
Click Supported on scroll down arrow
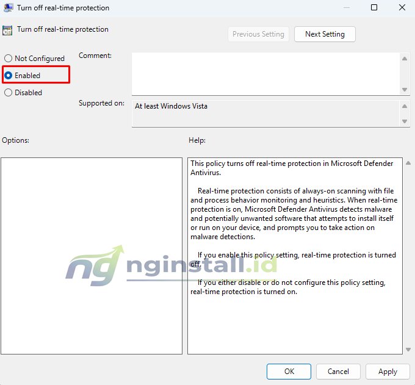tap(405, 121)
